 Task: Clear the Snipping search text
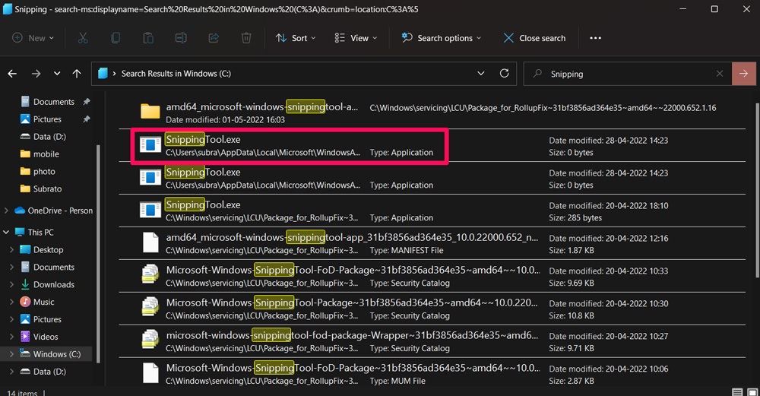(x=720, y=74)
